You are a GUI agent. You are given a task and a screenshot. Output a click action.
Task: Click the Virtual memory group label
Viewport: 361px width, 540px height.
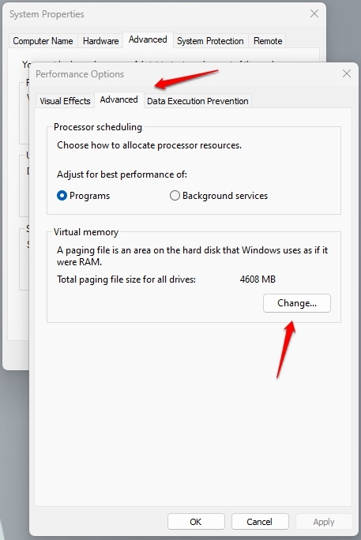[86, 232]
